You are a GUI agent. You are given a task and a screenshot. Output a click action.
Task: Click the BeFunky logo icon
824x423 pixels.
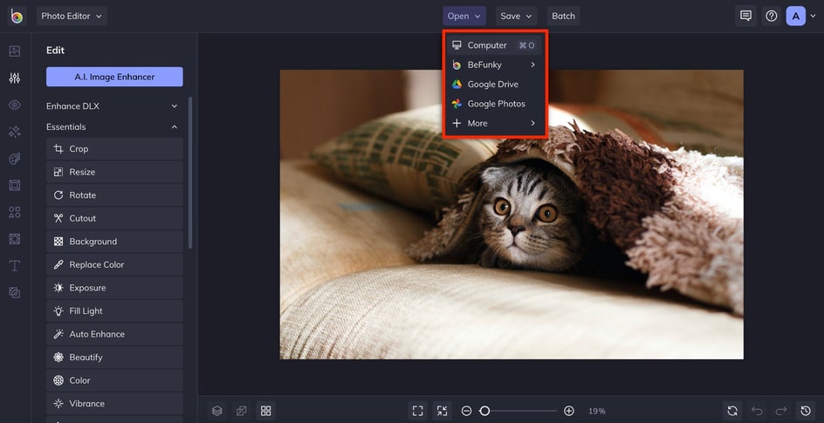tap(17, 16)
